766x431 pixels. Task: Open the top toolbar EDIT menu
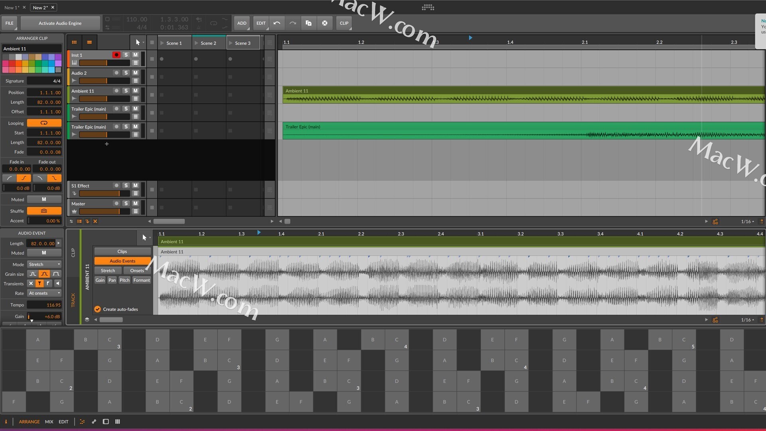click(x=261, y=23)
